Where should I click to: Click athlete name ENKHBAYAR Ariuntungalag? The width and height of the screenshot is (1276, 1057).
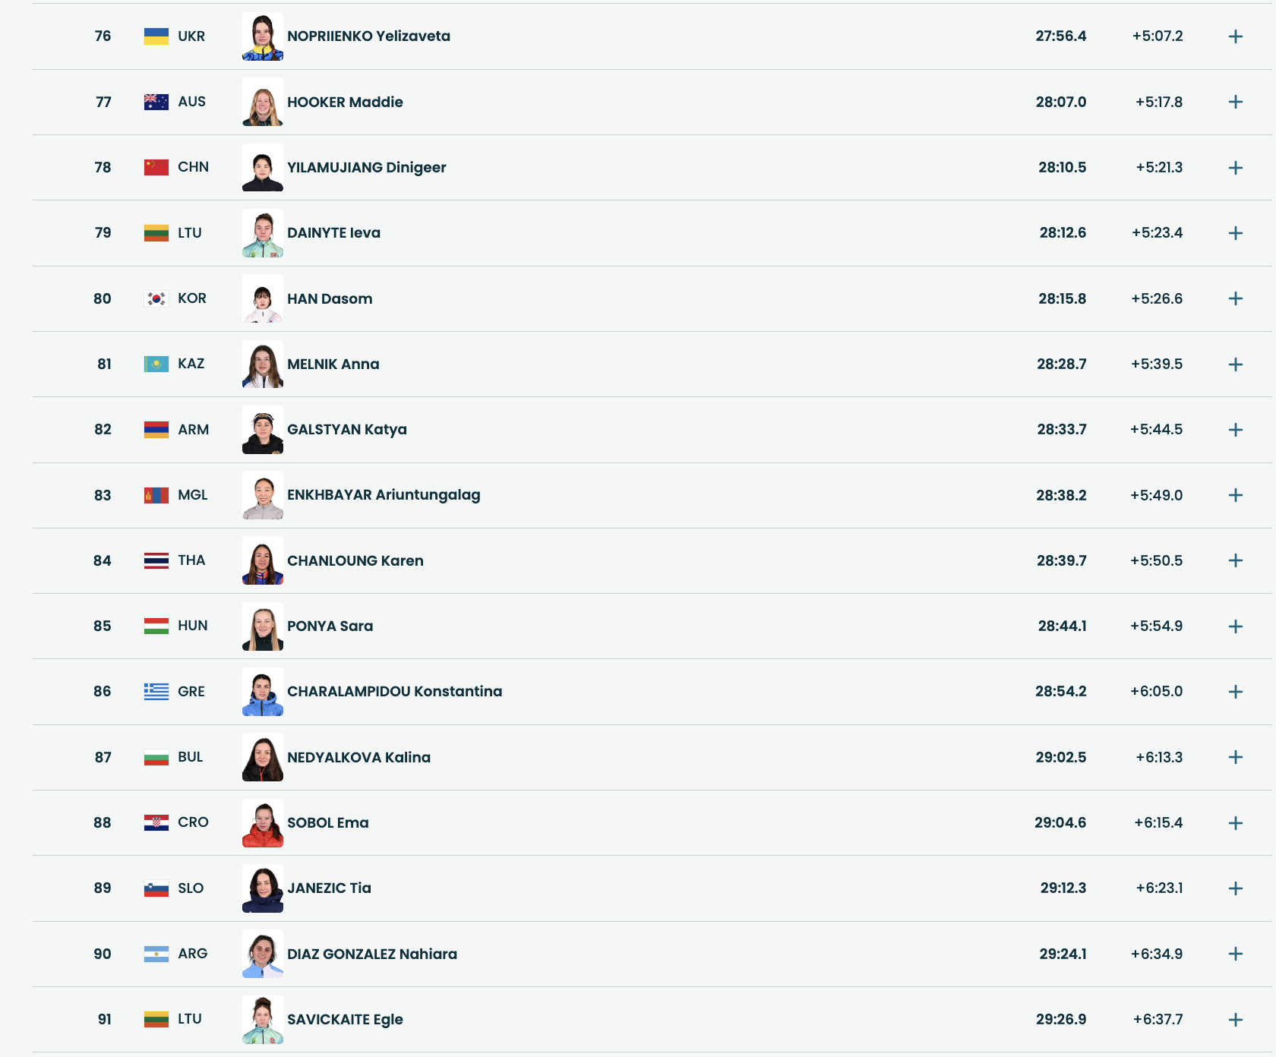[384, 495]
